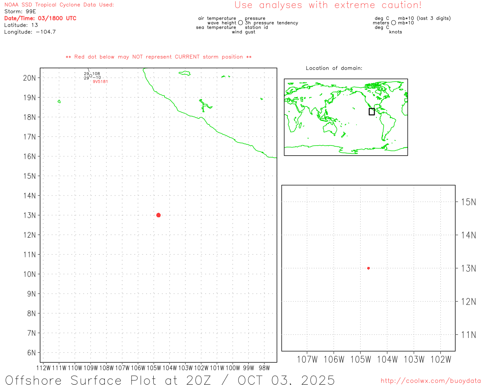Select the Storm: 99E label
481x385 pixels.
tap(20, 11)
